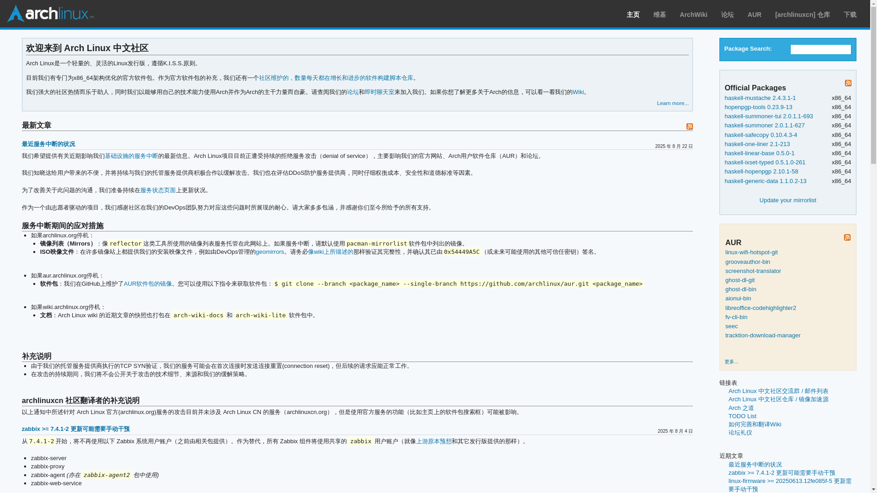Open AUR package seec

point(731,326)
